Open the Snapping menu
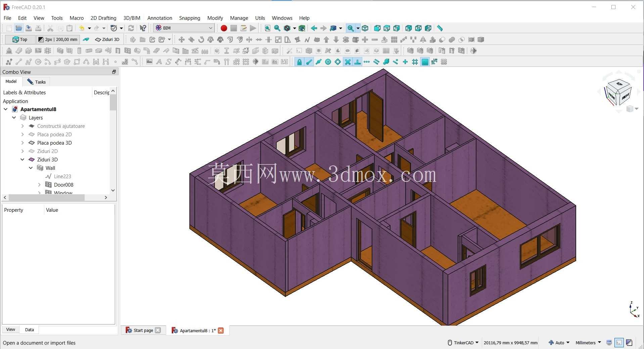This screenshot has width=644, height=349. (189, 18)
